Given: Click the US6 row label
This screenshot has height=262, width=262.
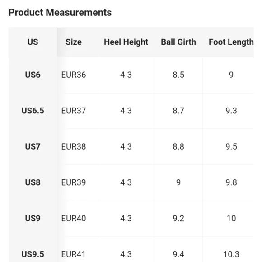Looking at the screenshot, I should 33,75.
